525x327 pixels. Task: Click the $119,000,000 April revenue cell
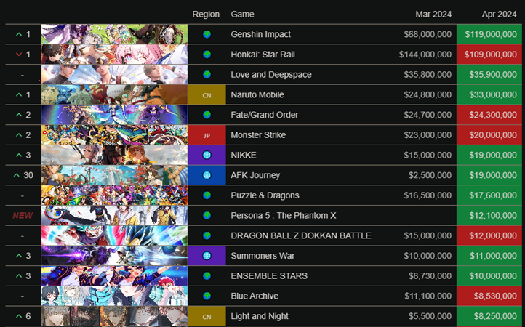tap(489, 34)
